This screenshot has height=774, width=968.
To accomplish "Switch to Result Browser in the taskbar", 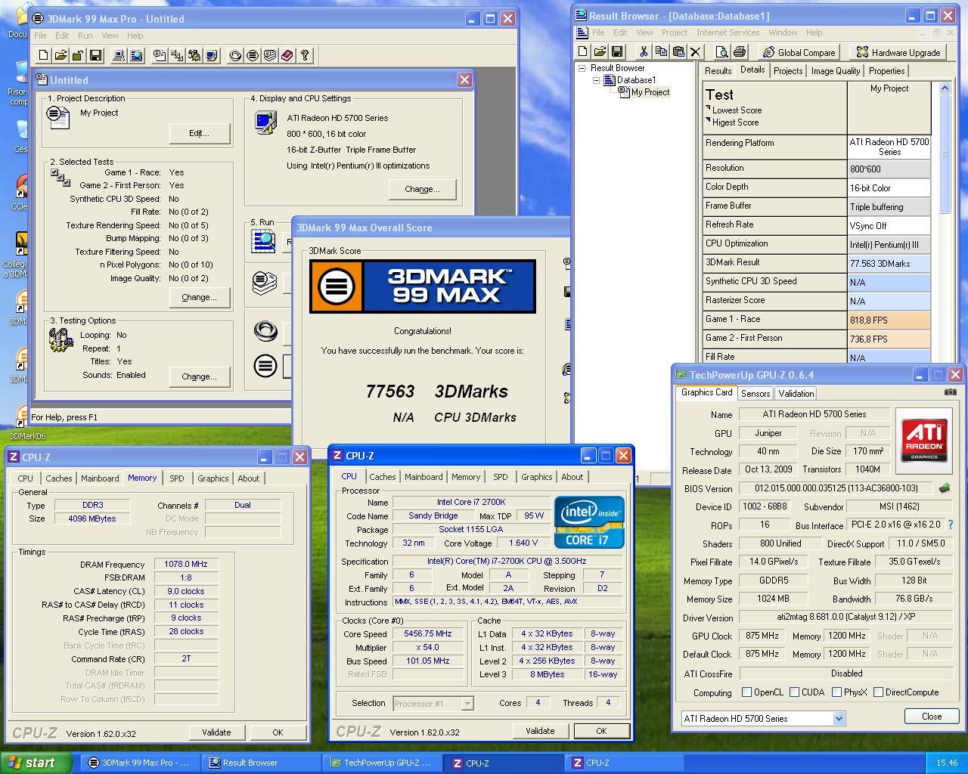I will tap(261, 763).
